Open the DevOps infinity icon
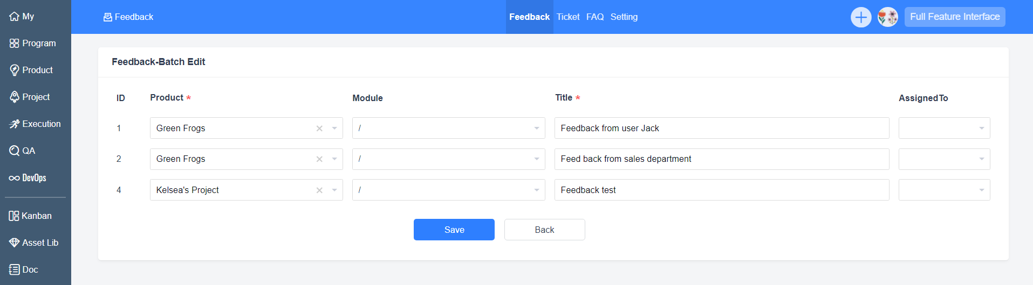1033x285 pixels. (x=14, y=178)
